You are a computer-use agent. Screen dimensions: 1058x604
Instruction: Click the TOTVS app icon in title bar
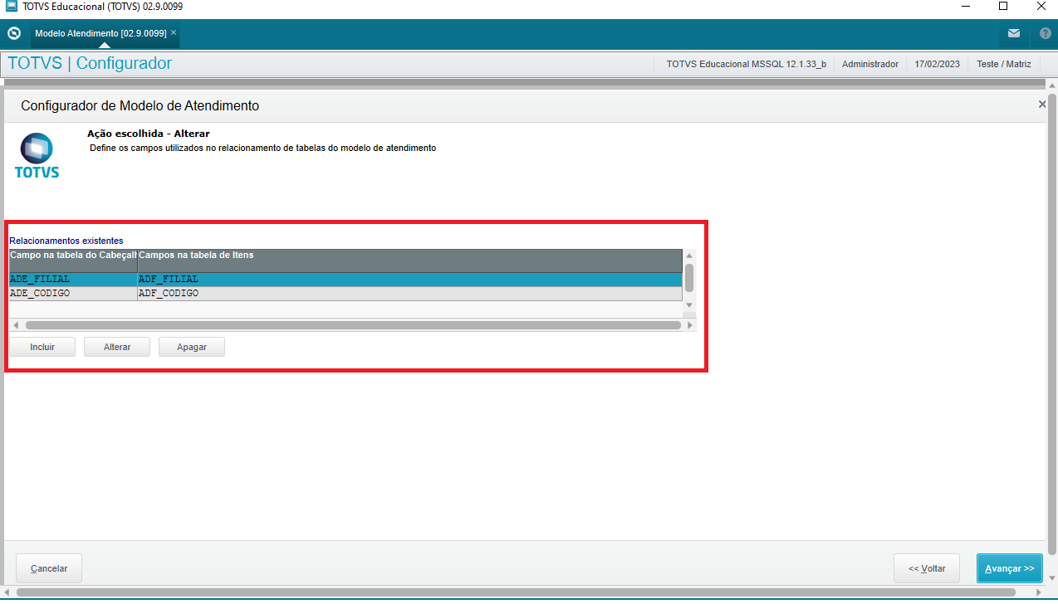[12, 7]
